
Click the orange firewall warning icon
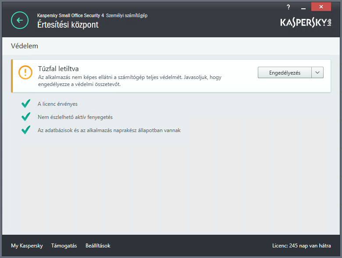(x=25, y=72)
